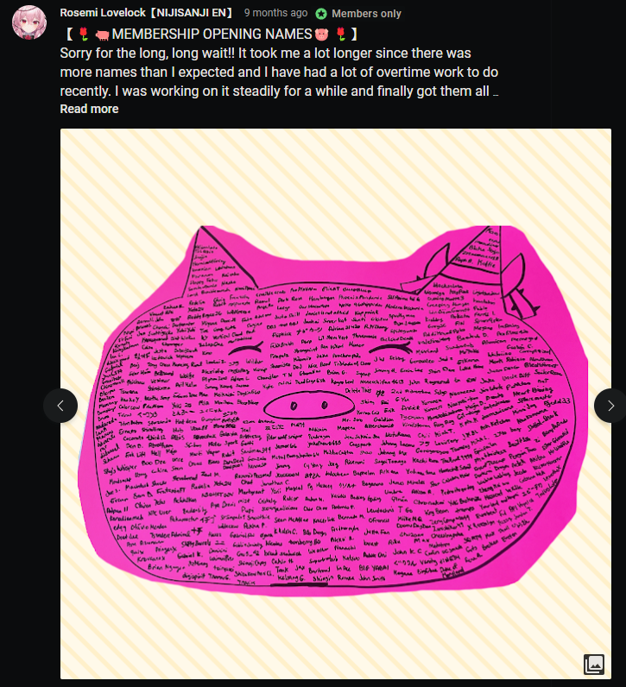Open the pink pig names image
This screenshot has height=687, width=626.
click(335, 404)
